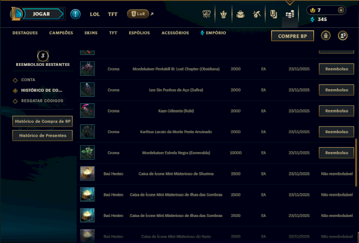Refund Karthus Lacaio da Morte chroma
Image resolution: width=359 pixels, height=243 pixels.
[336, 132]
